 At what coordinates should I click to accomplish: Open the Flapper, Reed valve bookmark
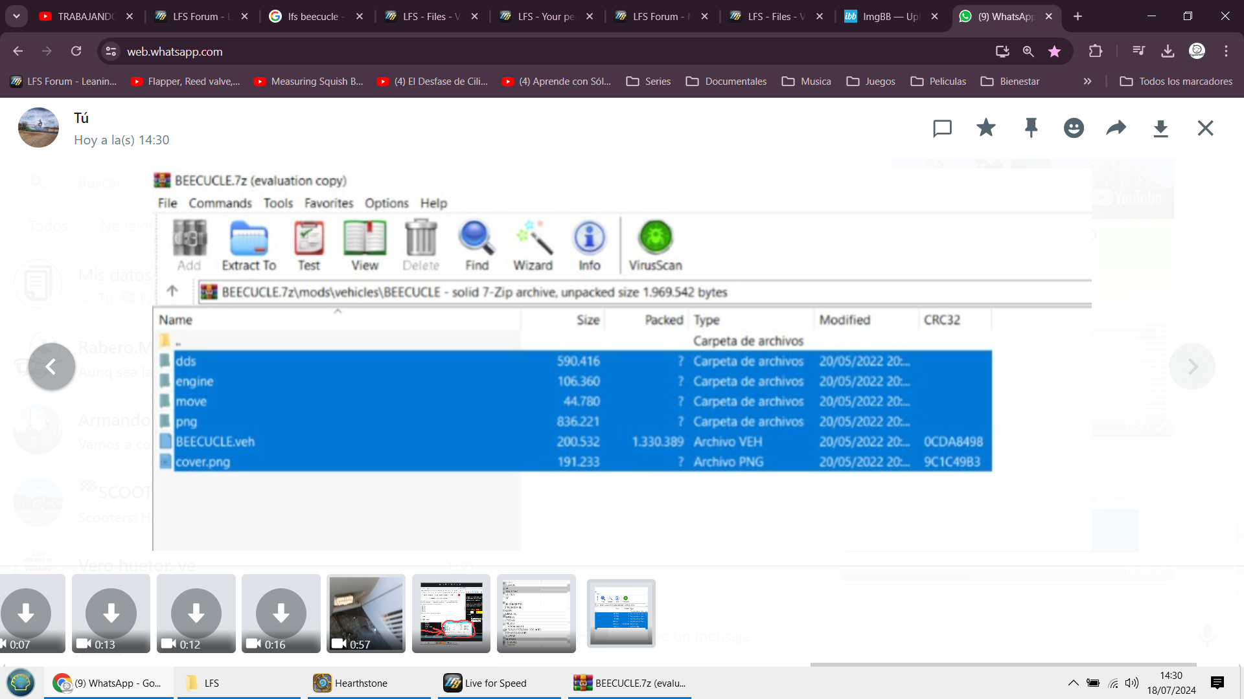pyautogui.click(x=185, y=81)
